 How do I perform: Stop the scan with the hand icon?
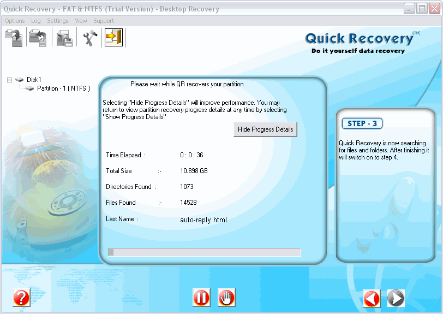[226, 298]
